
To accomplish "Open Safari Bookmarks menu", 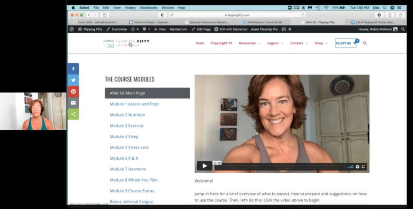I will click(148, 8).
